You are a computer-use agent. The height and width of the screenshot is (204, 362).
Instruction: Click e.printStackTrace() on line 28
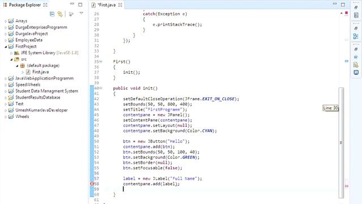177,24
